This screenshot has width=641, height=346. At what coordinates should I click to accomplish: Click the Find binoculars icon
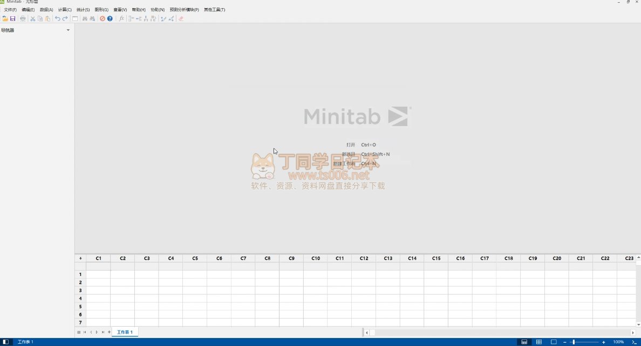(x=85, y=19)
